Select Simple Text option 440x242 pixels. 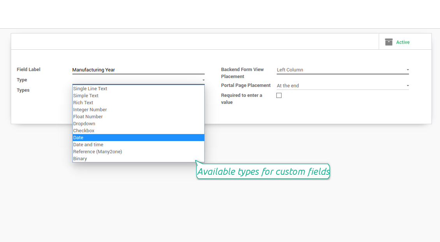point(138,96)
